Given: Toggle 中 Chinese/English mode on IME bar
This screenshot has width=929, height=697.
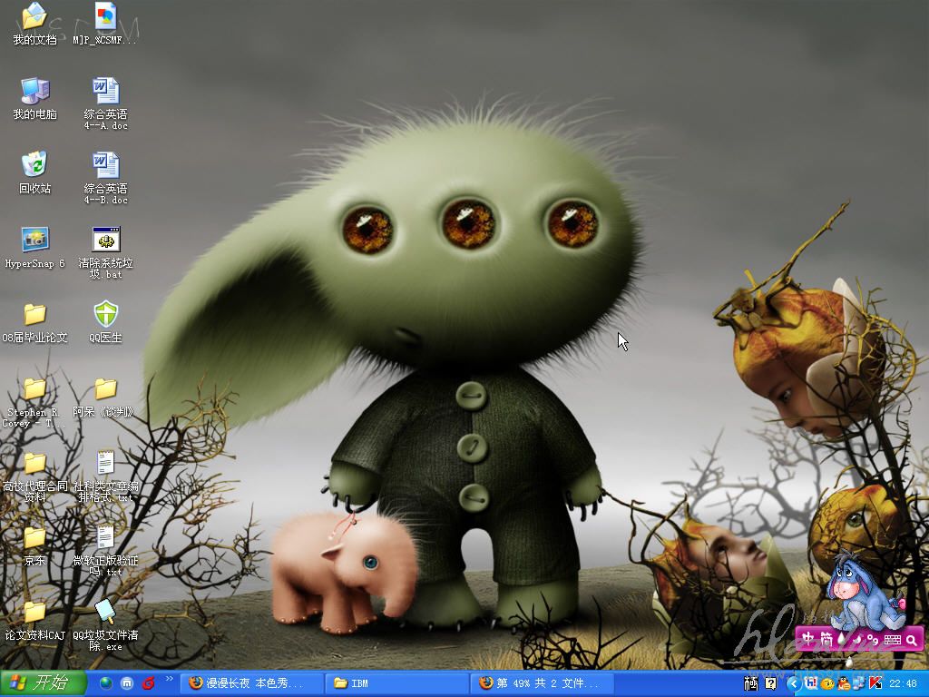Looking at the screenshot, I should tap(807, 640).
